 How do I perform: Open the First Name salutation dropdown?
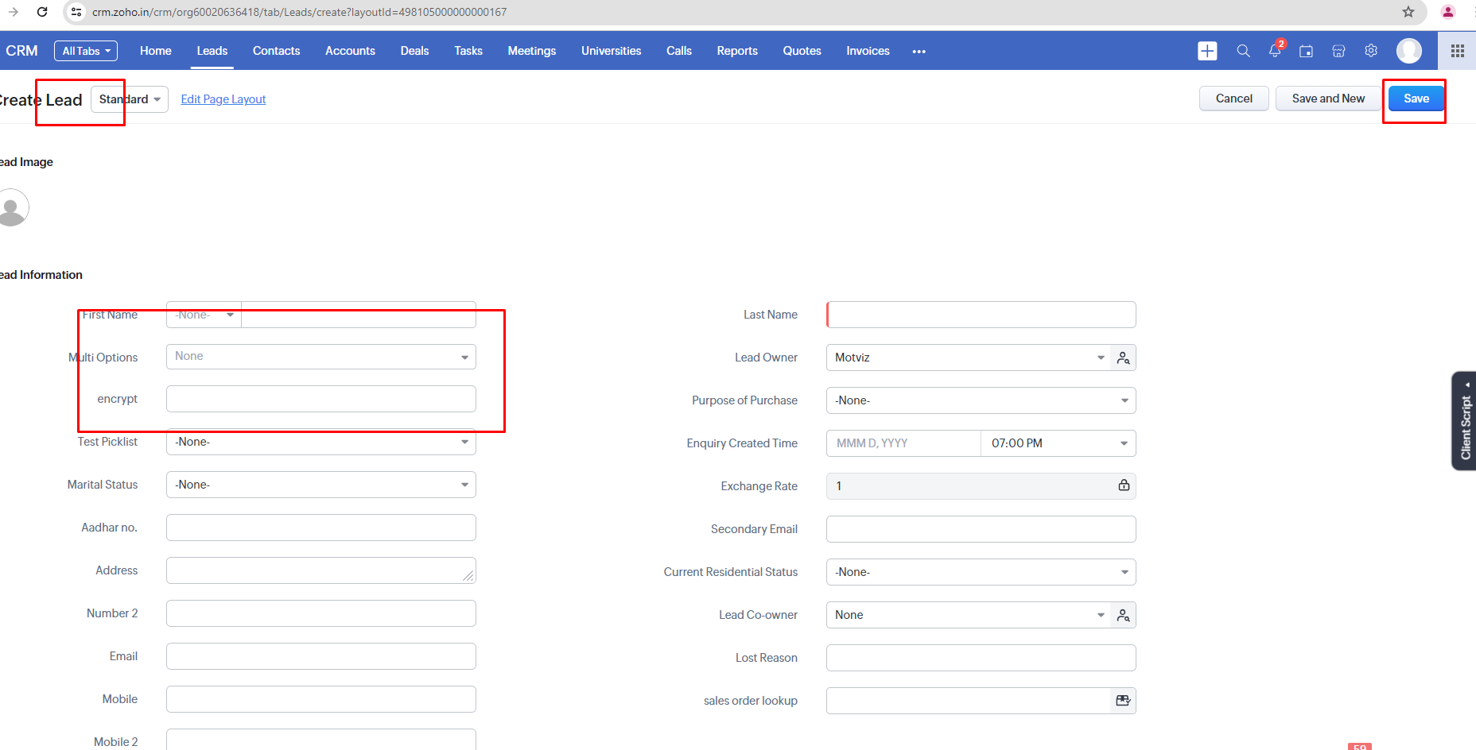click(x=204, y=315)
